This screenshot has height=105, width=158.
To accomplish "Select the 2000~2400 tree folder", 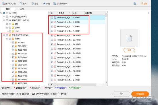I will pyautogui.click(x=23, y=57).
